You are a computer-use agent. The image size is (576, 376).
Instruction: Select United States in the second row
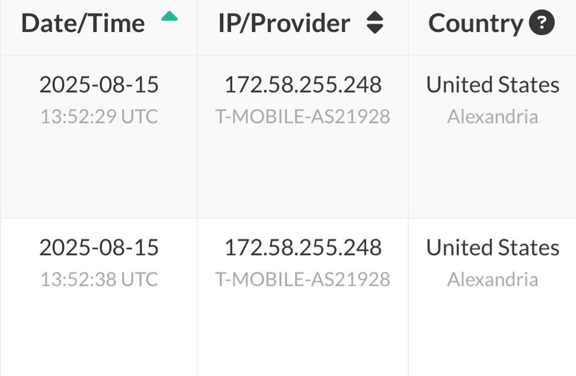[492, 248]
